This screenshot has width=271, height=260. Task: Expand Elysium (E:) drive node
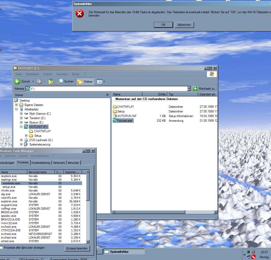[21, 123]
